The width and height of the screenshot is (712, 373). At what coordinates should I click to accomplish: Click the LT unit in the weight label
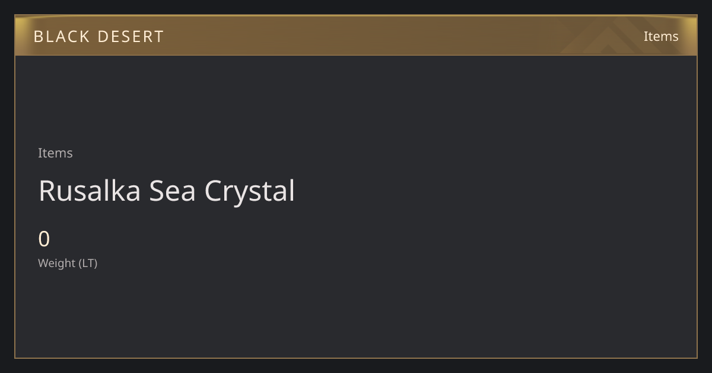[88, 263]
